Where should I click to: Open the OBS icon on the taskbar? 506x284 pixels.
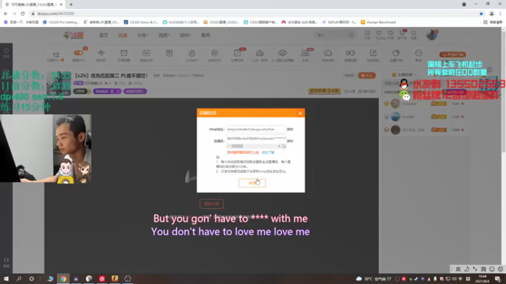[x=128, y=278]
